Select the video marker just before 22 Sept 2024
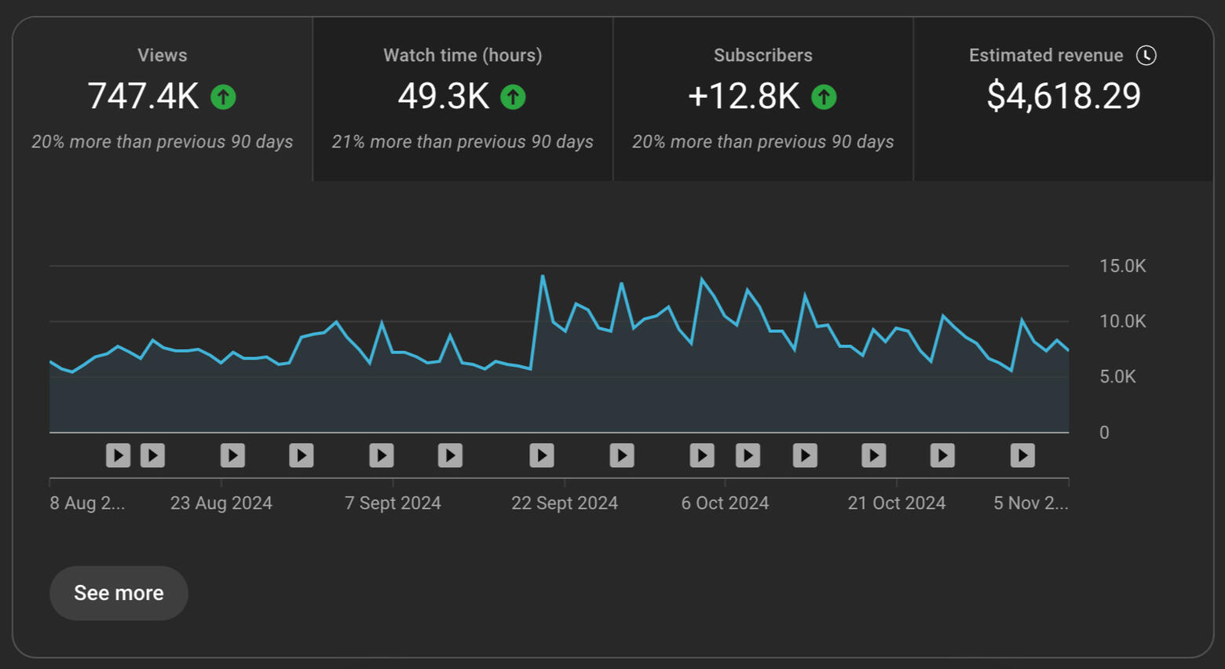Viewport: 1225px width, 669px height. point(542,455)
